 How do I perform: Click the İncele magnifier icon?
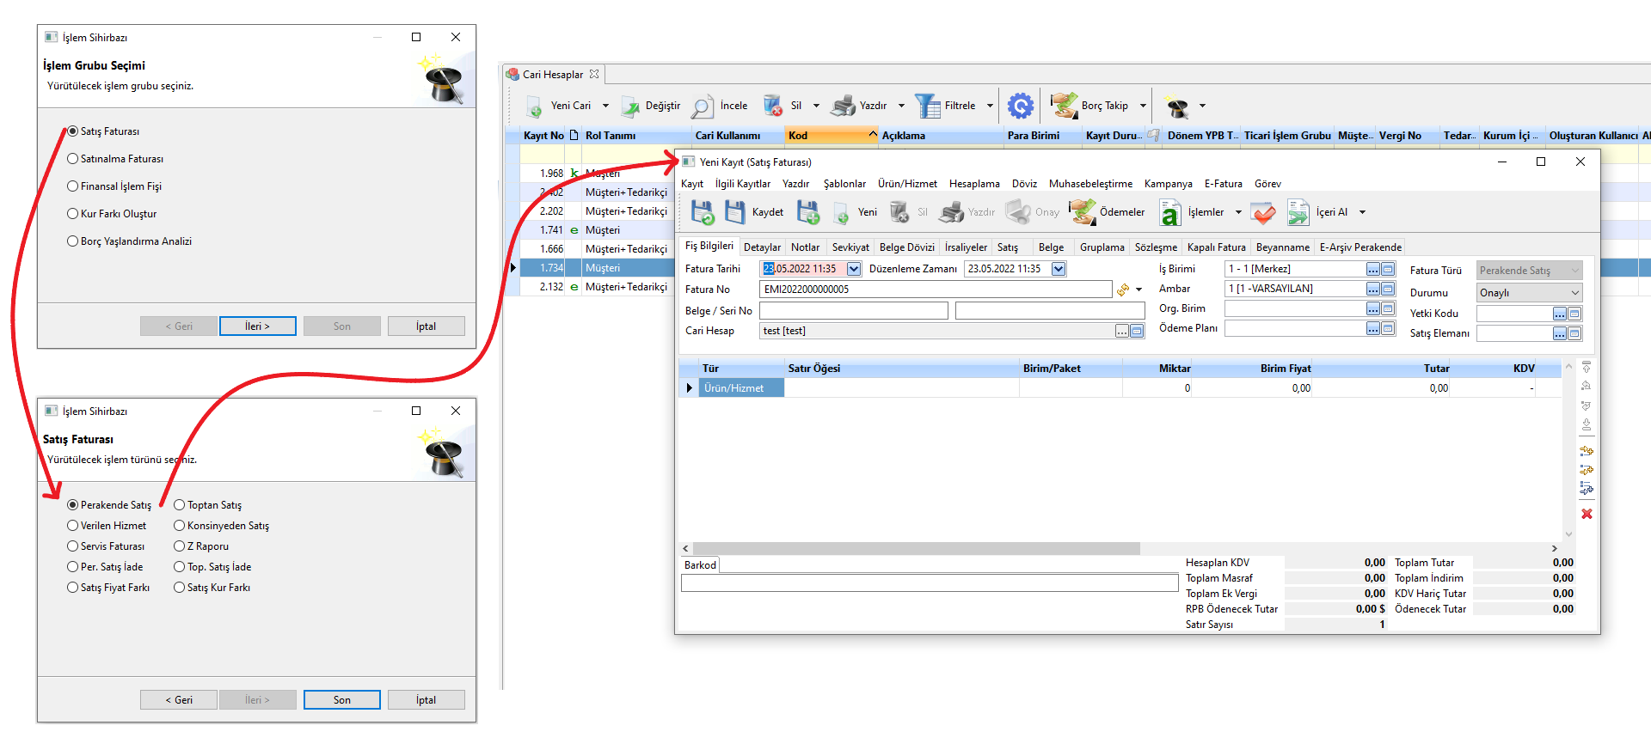pyautogui.click(x=702, y=106)
